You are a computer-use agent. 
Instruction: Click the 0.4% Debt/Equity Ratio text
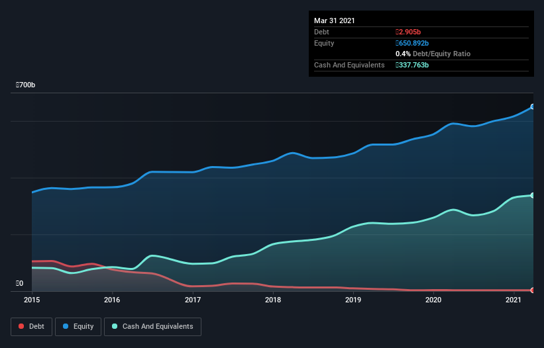[433, 54]
